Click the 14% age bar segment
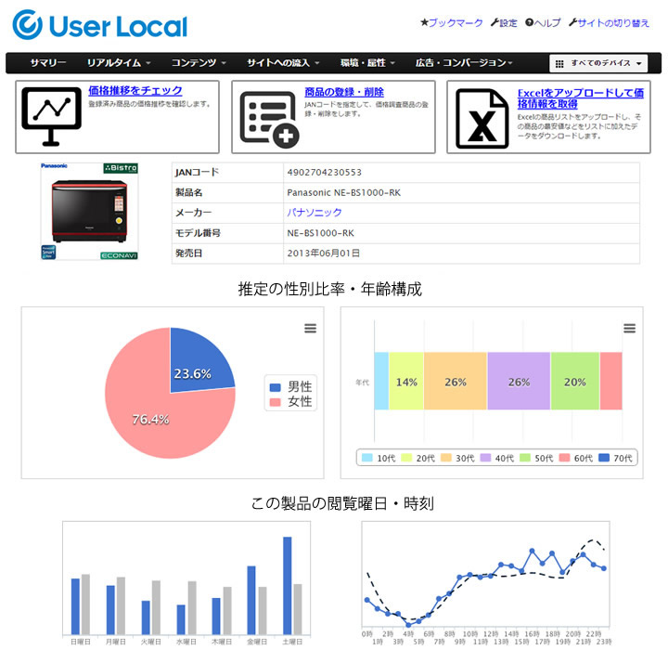This screenshot has width=668, height=650. (x=406, y=381)
